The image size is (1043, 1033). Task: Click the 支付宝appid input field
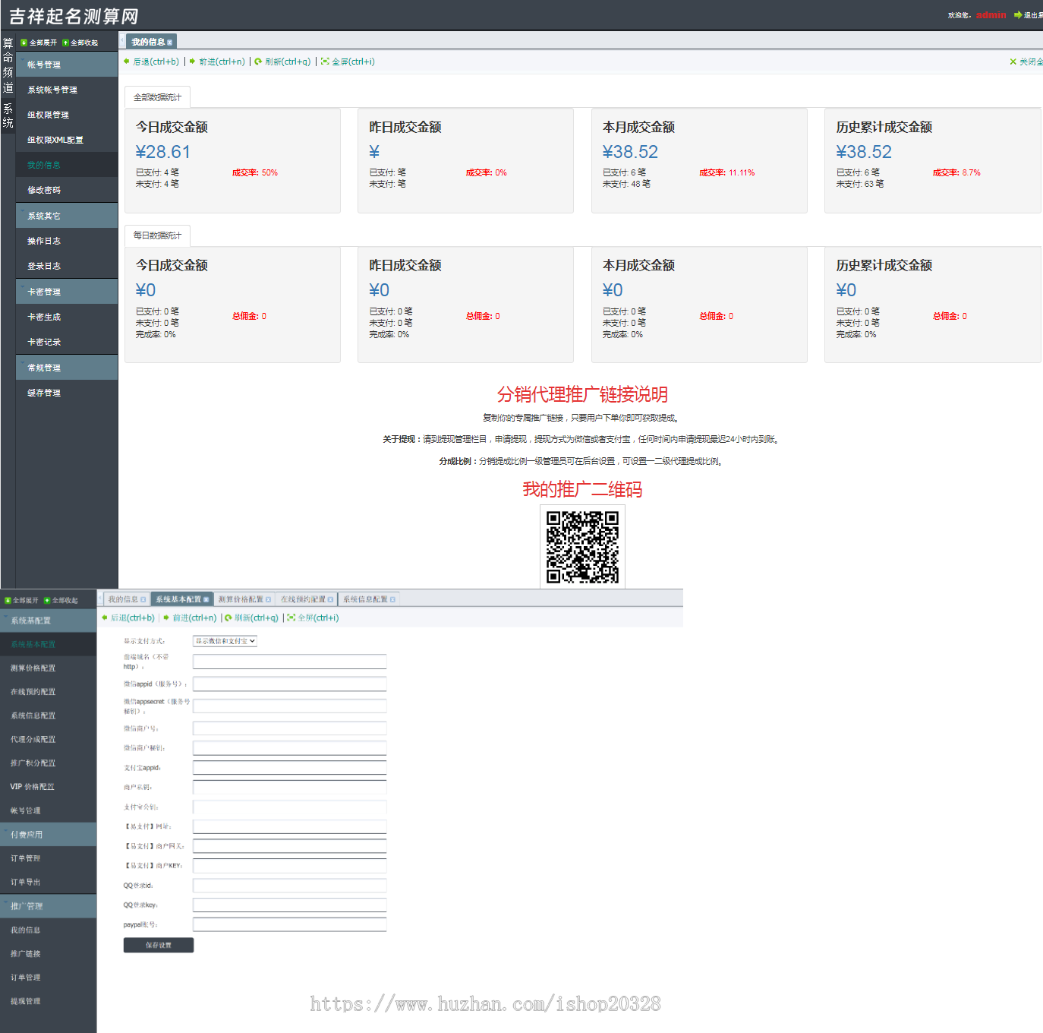[x=290, y=768]
